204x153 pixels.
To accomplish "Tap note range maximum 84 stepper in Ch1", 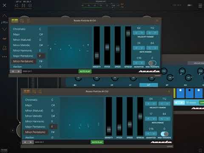I will (x=152, y=48).
